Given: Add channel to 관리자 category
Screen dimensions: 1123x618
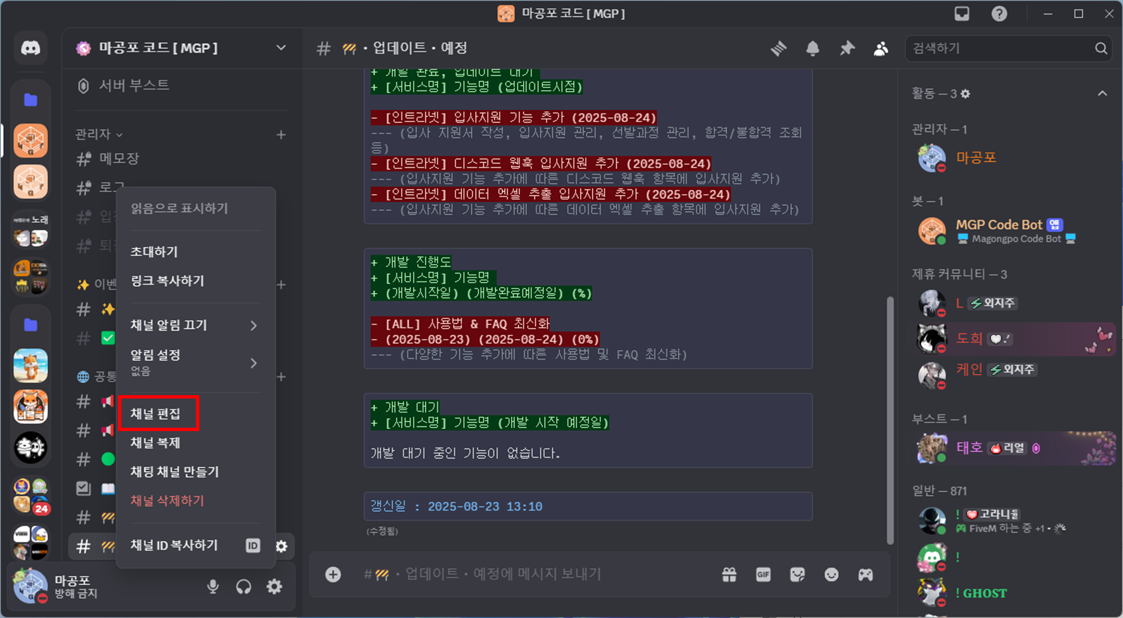Looking at the screenshot, I should point(281,135).
